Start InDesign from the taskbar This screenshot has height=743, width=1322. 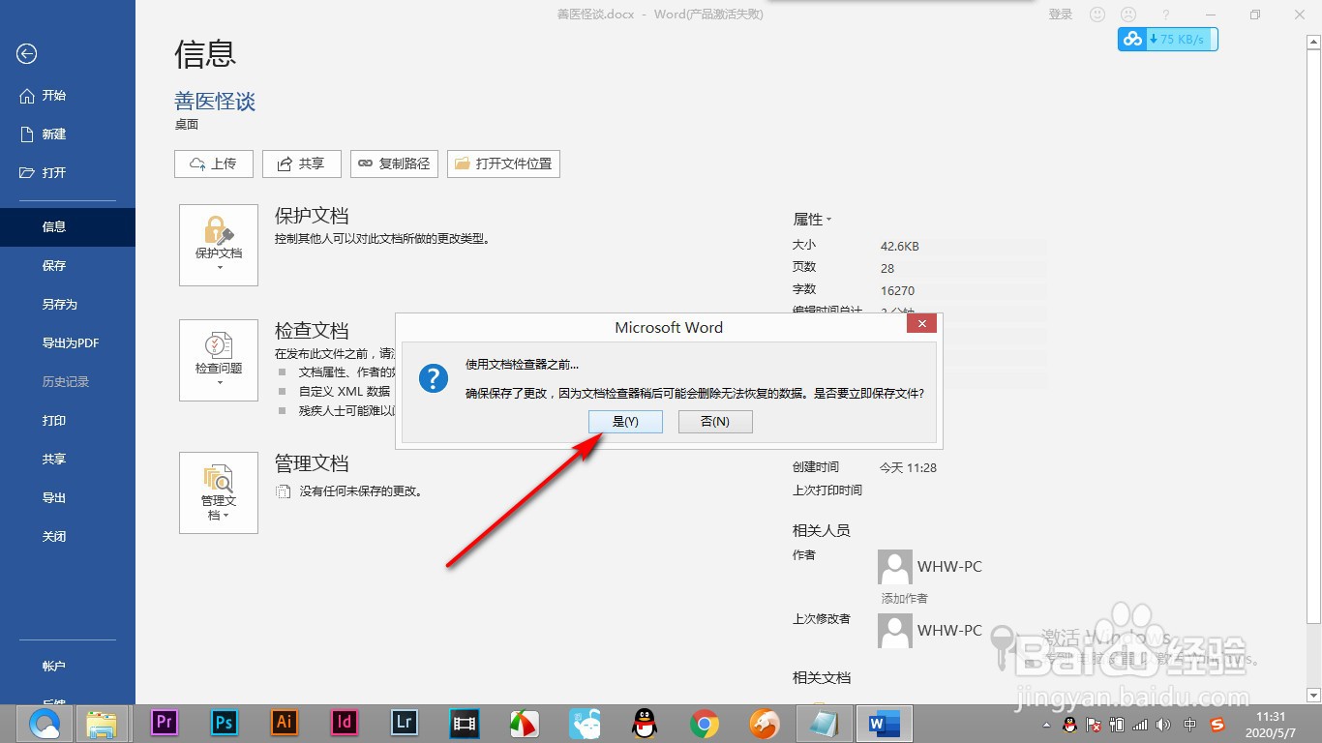(x=344, y=723)
